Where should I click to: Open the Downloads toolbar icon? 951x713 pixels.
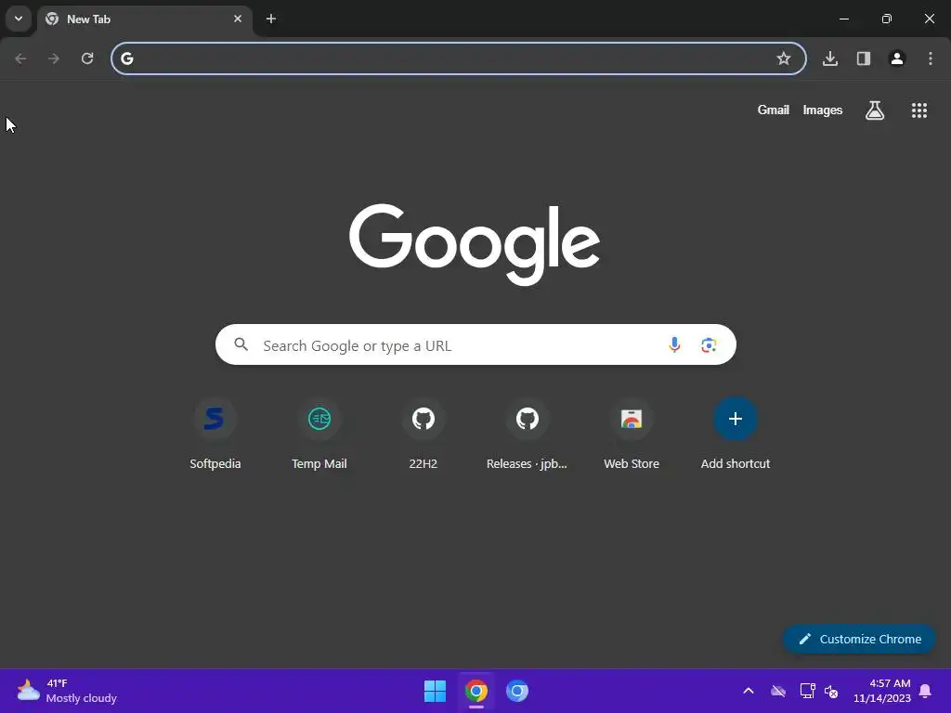coord(830,58)
